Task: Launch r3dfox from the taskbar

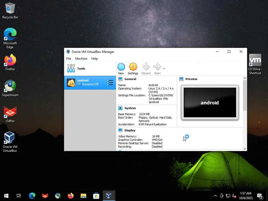Action: pyautogui.click(x=45, y=196)
